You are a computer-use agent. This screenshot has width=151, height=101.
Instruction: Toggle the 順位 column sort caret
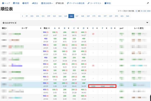pos(6,28)
